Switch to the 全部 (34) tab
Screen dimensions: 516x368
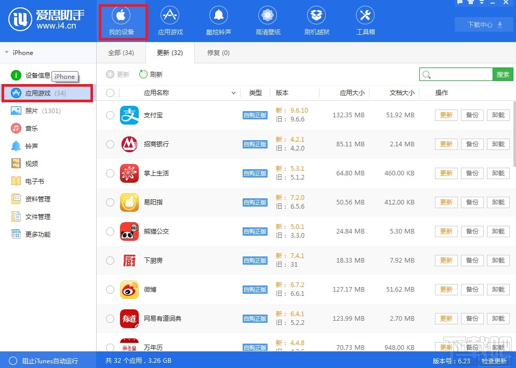pyautogui.click(x=121, y=52)
